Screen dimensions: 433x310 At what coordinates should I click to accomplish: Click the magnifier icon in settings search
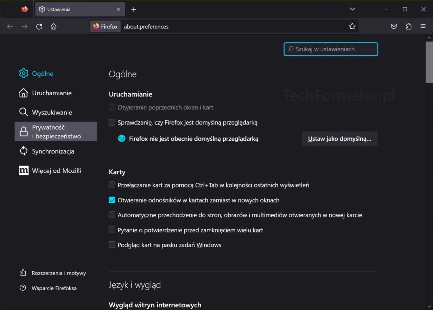coord(291,49)
